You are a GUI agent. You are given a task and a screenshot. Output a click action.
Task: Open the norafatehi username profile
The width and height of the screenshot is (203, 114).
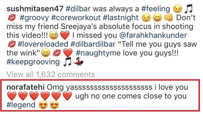point(25,87)
